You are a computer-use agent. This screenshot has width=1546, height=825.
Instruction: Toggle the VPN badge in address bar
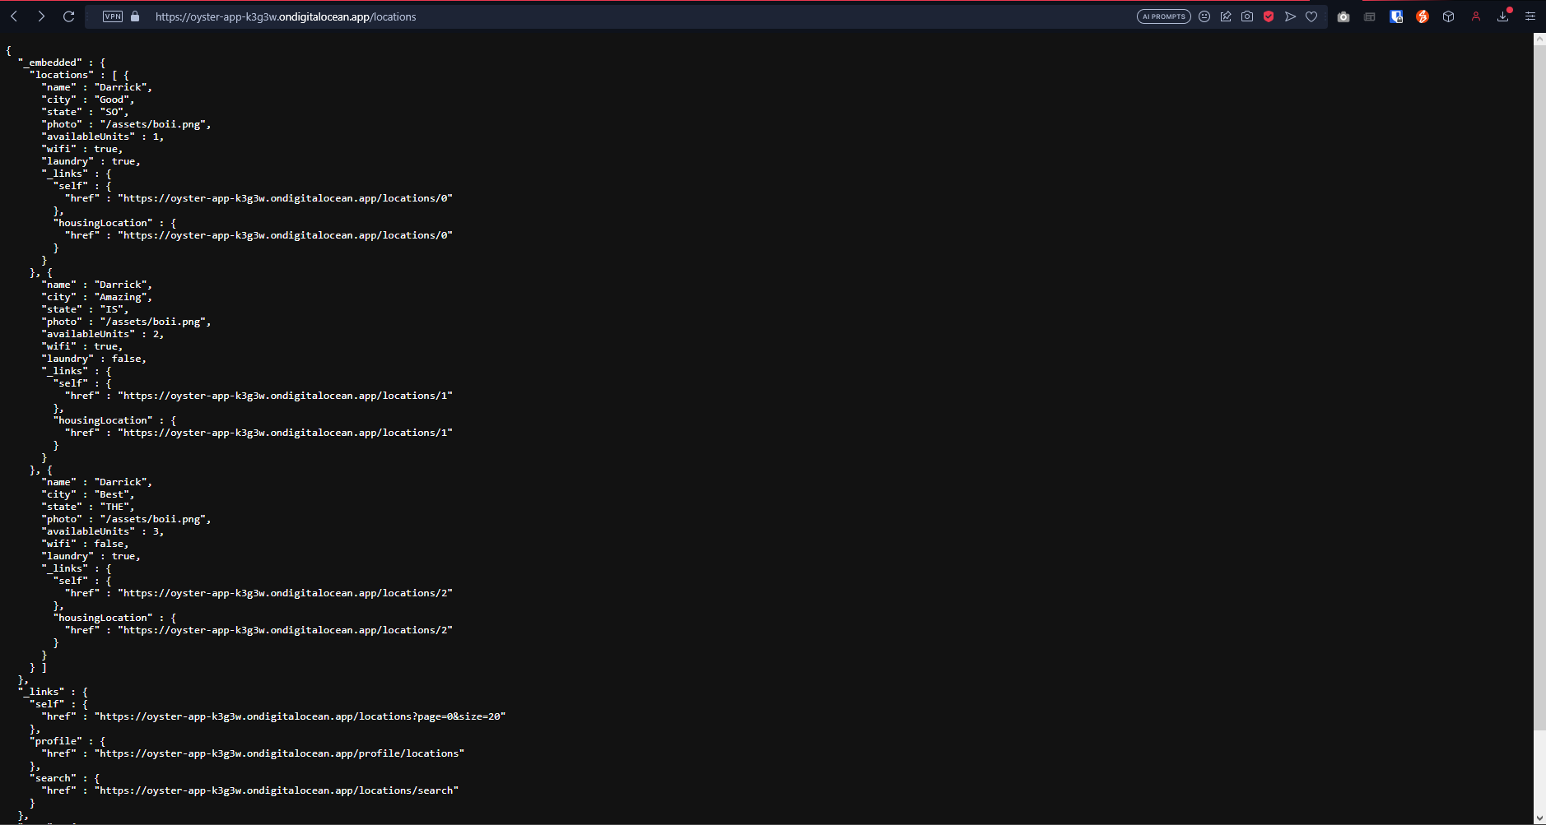pos(113,16)
